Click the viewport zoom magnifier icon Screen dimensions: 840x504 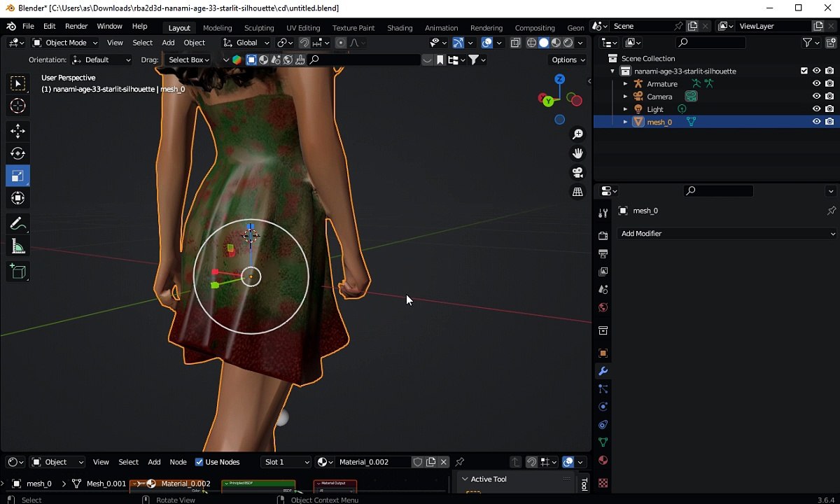tap(577, 134)
